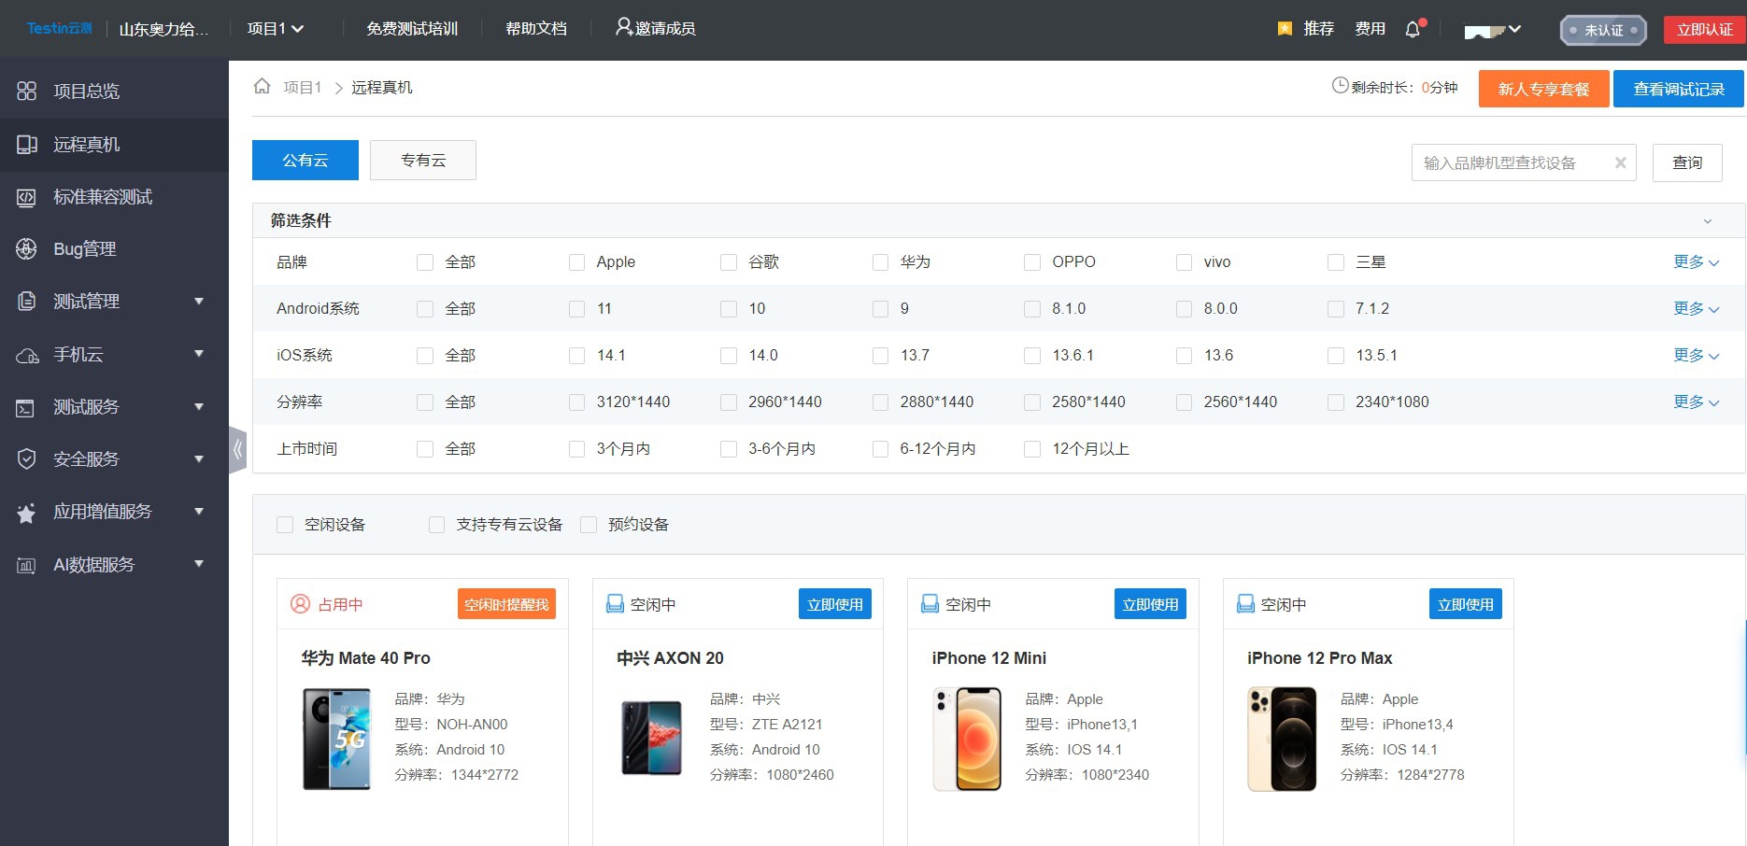The width and height of the screenshot is (1747, 846).
Task: Expand 更多 in the 品牌 row
Action: 1696,262
